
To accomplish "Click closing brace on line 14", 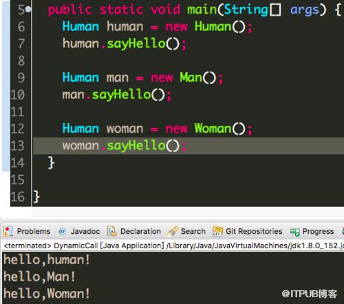I will pyautogui.click(x=51, y=163).
